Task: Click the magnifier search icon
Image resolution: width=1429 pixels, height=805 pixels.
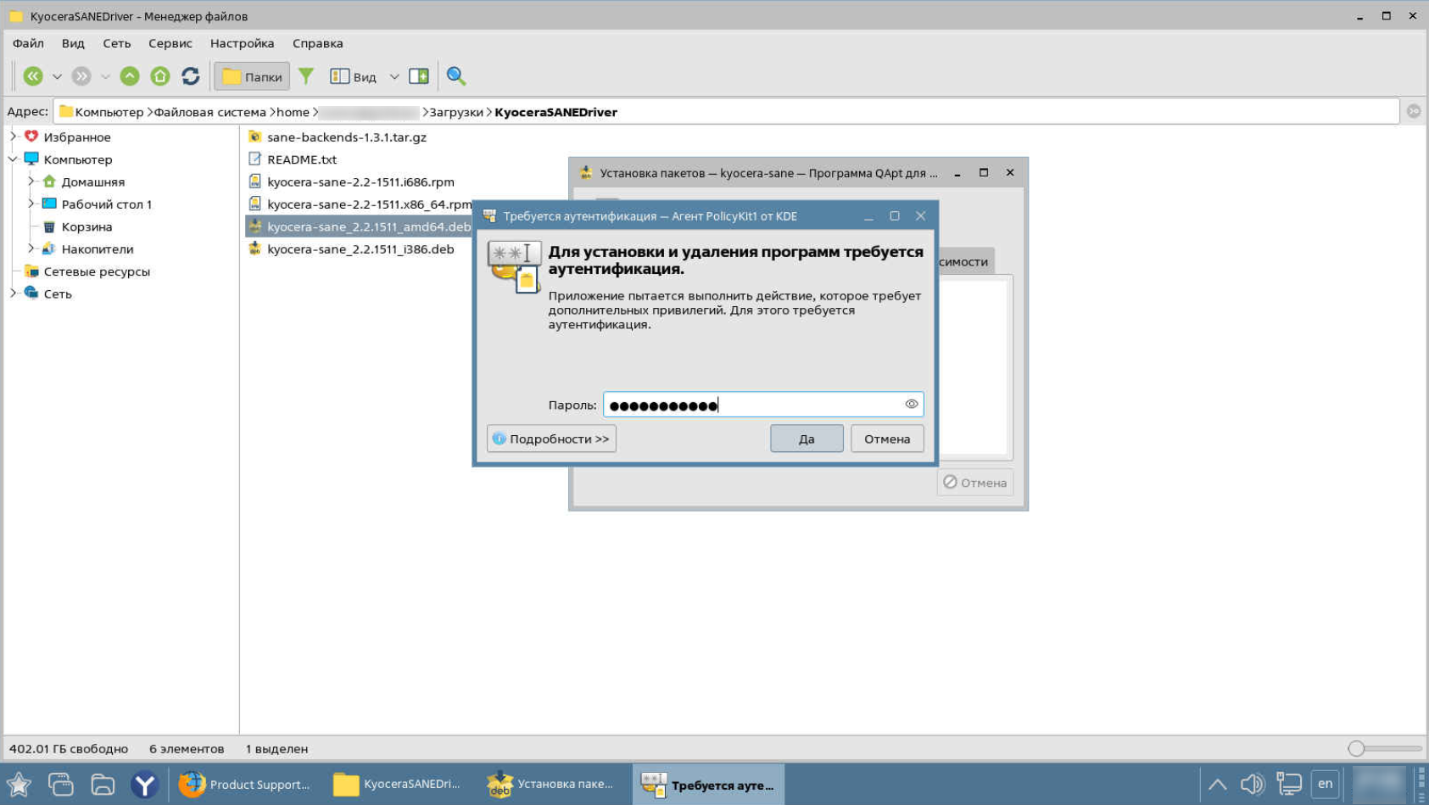Action: tap(456, 76)
